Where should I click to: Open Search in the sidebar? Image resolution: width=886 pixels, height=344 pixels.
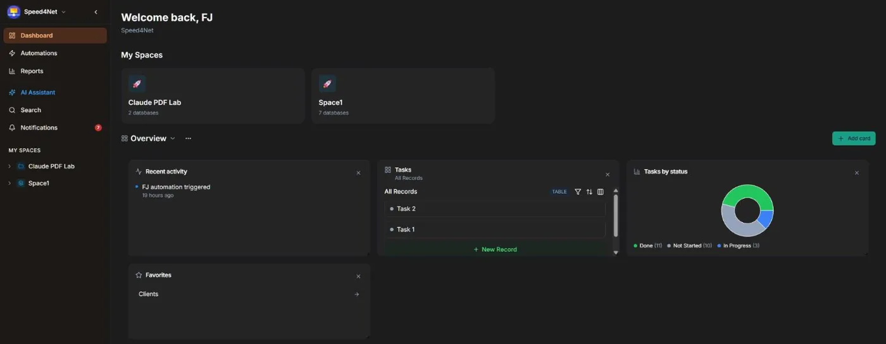55,110
